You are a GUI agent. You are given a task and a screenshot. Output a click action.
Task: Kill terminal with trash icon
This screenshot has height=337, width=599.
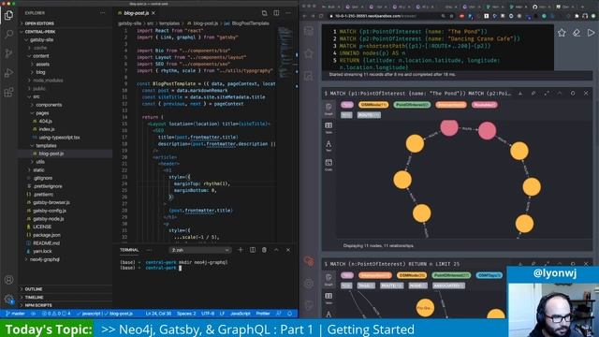pos(264,250)
